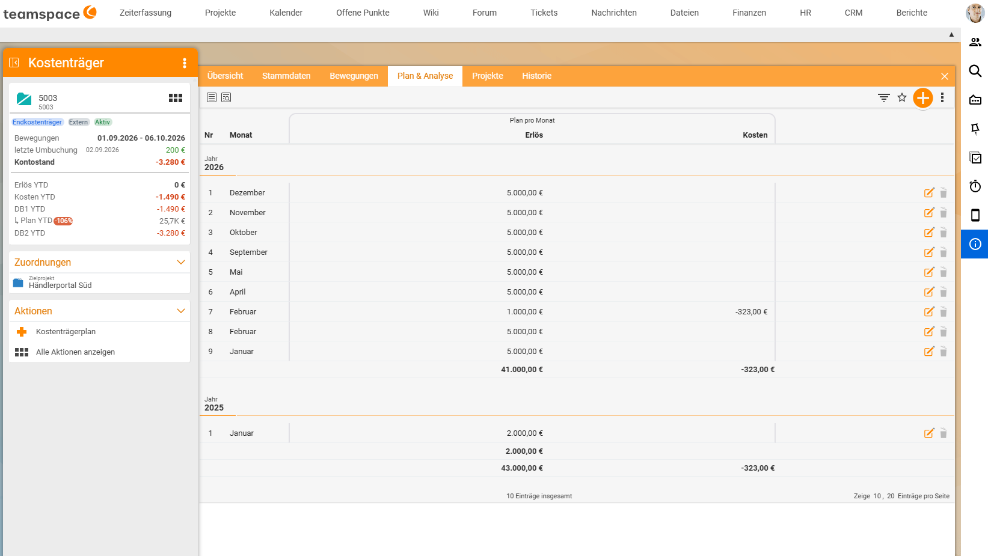The width and height of the screenshot is (988, 556).
Task: Open the Projekte tab in the panel
Action: click(x=488, y=76)
